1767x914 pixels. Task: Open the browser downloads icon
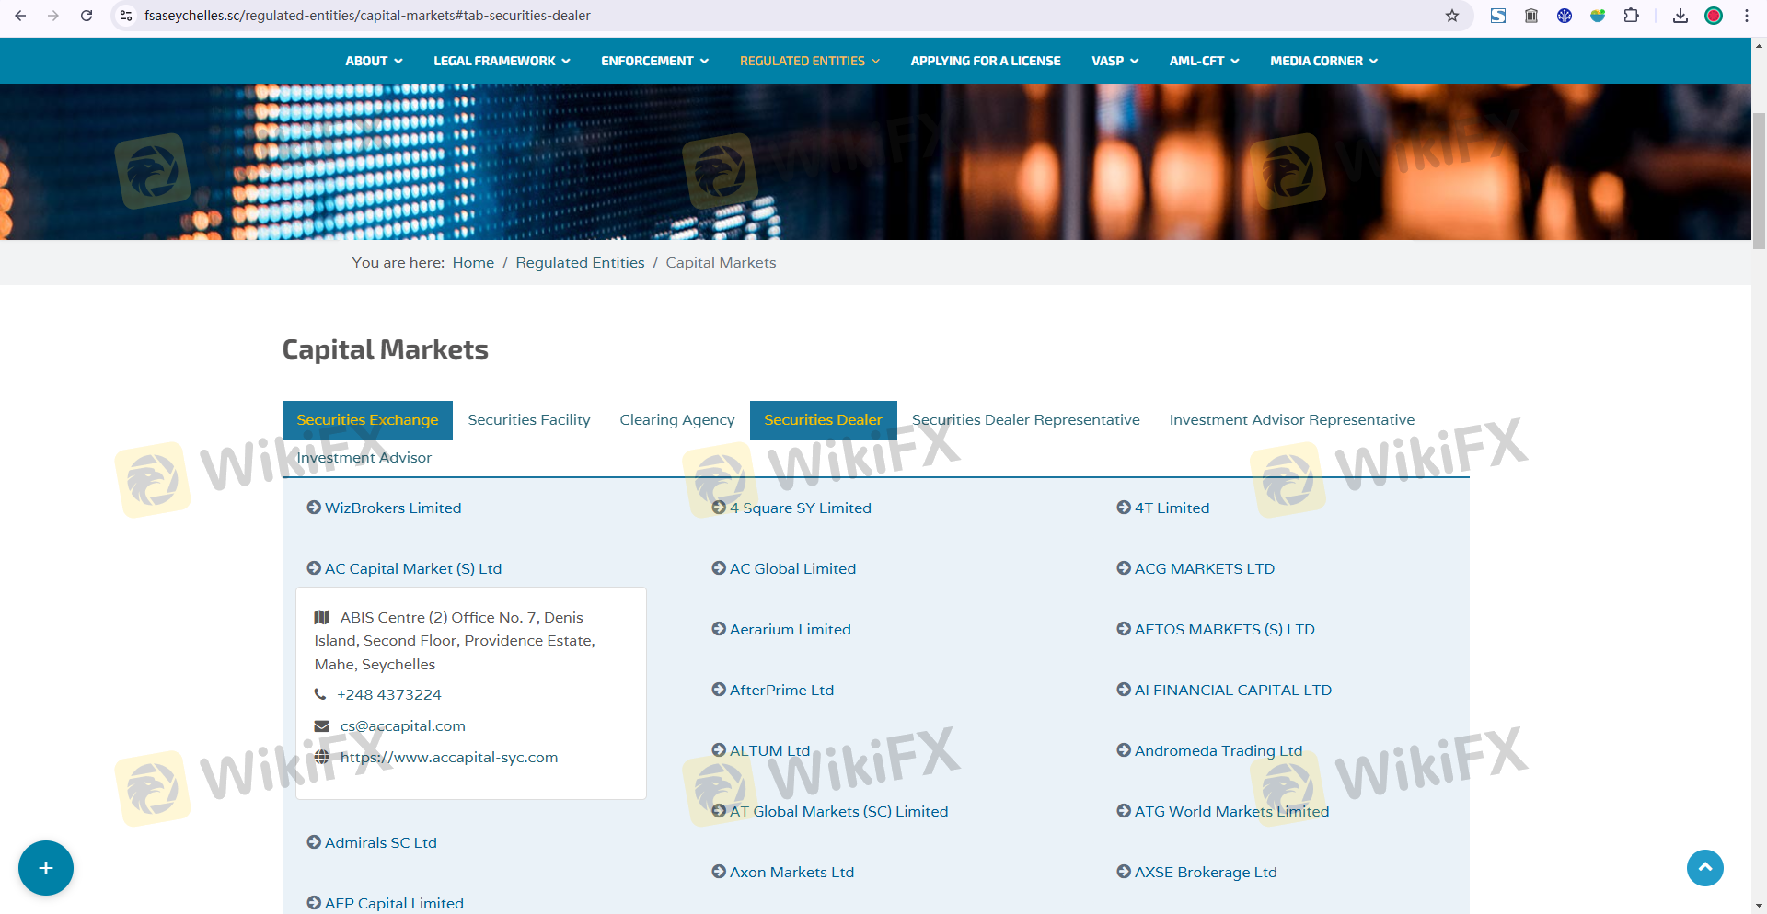[x=1680, y=16]
